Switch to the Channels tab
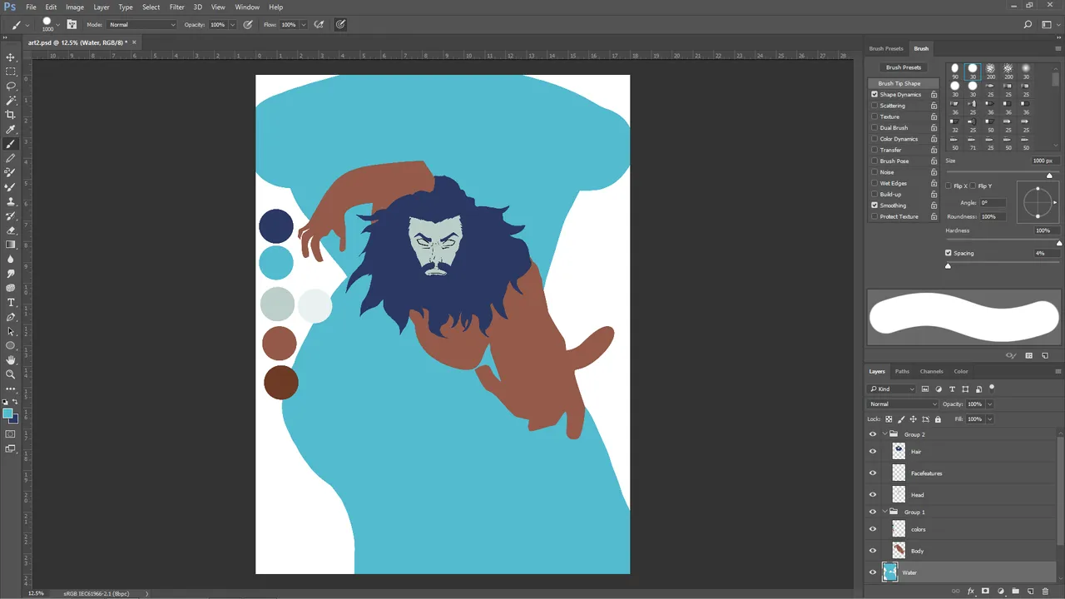The height and width of the screenshot is (599, 1065). pyautogui.click(x=931, y=371)
